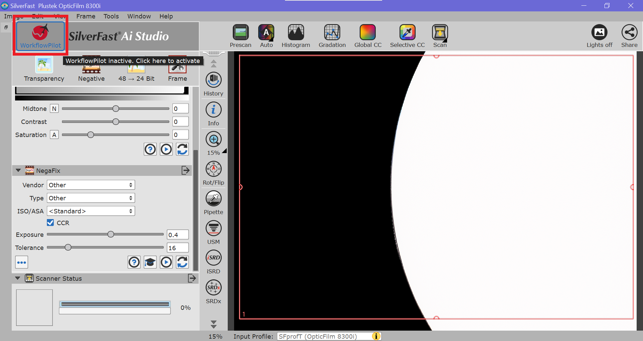643x341 pixels.
Task: Adjust the Contrast slider
Action: tap(116, 122)
